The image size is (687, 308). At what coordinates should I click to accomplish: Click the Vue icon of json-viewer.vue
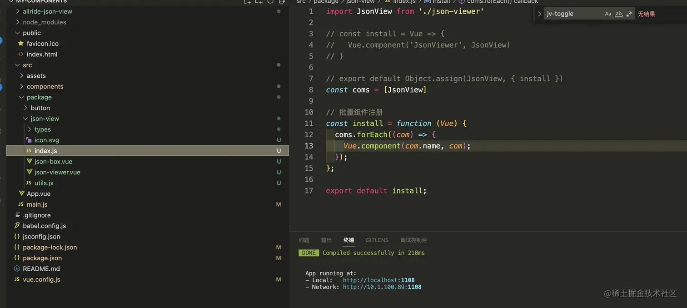[x=29, y=172]
